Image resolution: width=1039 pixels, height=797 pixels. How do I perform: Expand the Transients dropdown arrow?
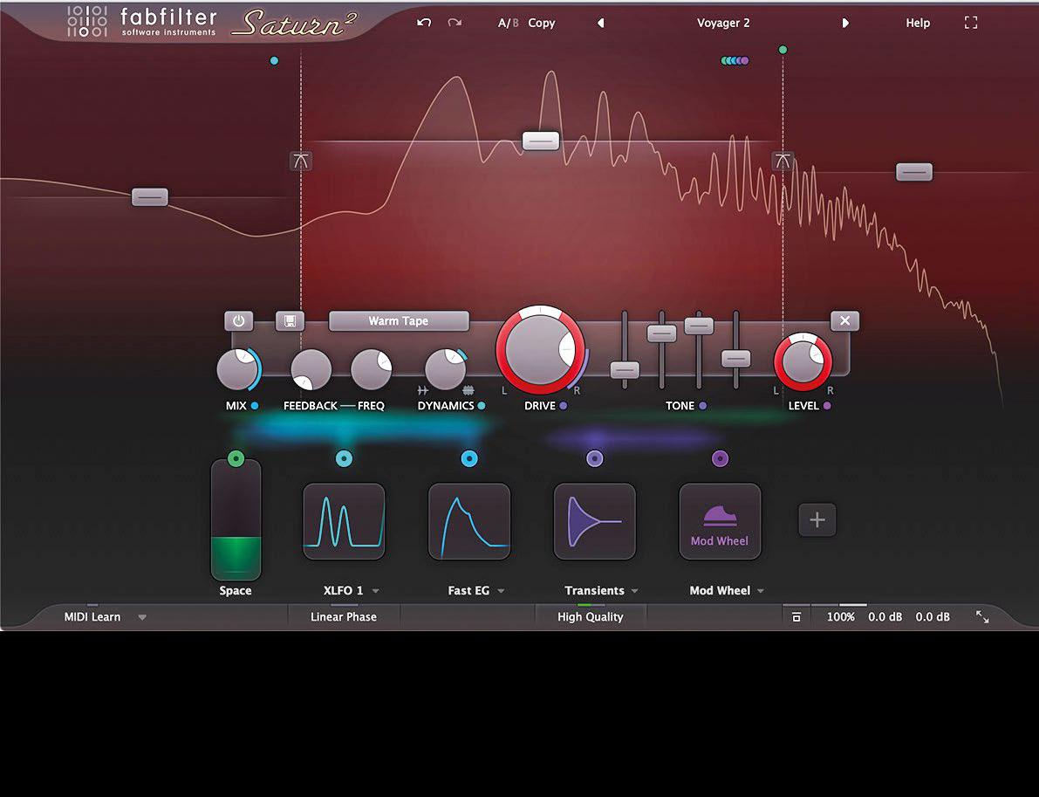(635, 591)
